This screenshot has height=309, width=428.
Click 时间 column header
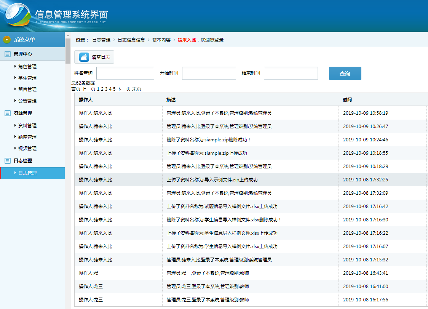347,100
